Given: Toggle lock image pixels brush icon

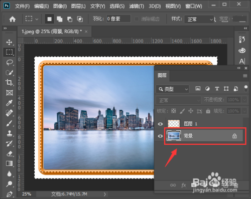Looking at the screenshot, I should [182, 111].
